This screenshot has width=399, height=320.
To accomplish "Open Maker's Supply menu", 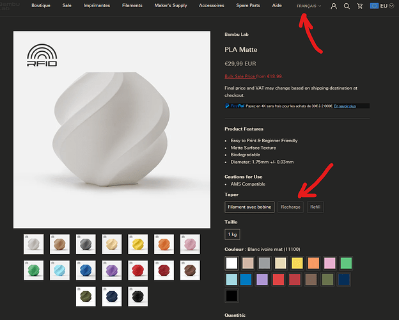I will point(171,5).
